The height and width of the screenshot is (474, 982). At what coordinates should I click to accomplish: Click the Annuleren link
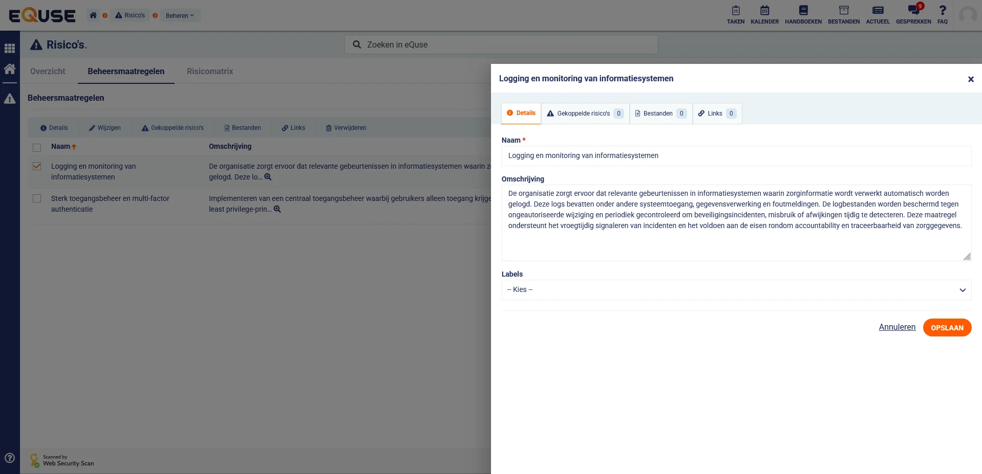coord(897,327)
